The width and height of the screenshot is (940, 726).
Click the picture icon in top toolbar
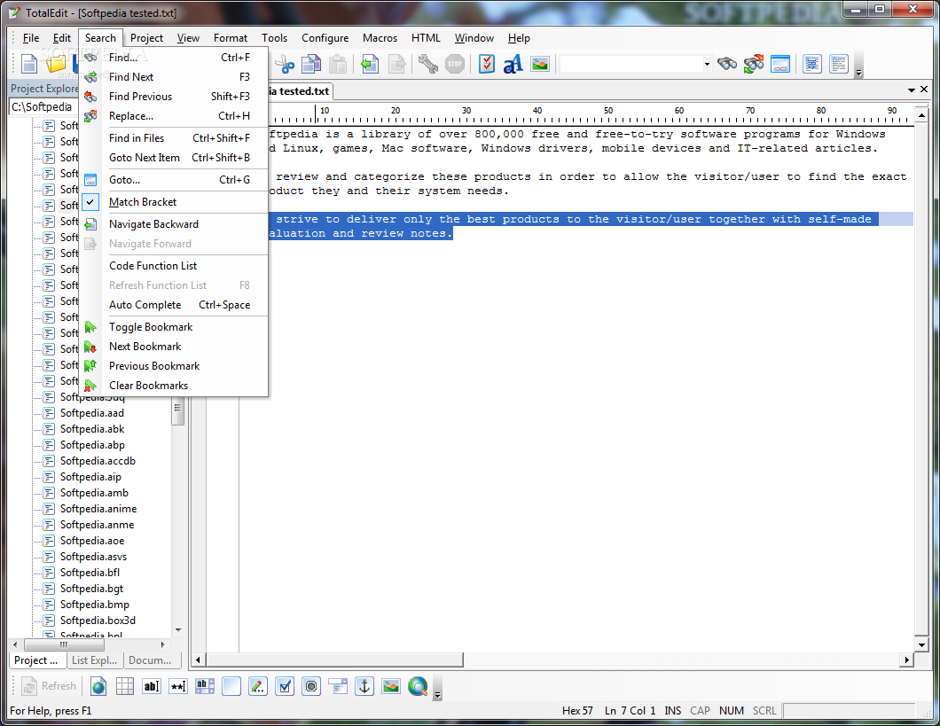coord(540,64)
